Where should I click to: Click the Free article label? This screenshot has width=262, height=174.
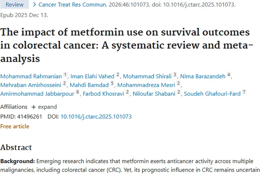point(15,126)
